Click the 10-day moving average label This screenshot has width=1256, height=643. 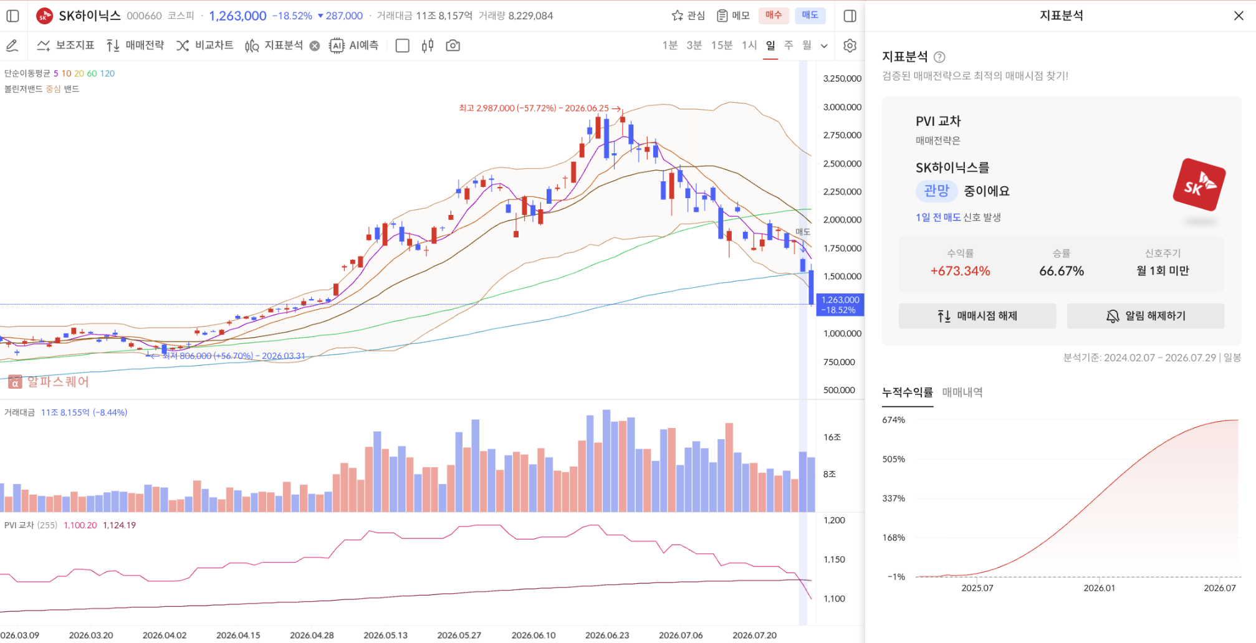tap(66, 74)
